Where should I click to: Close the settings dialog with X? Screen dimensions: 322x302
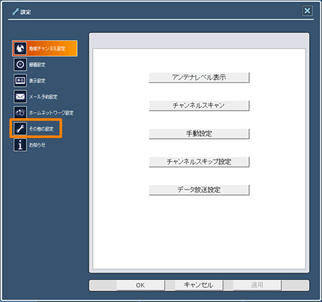[x=307, y=11]
